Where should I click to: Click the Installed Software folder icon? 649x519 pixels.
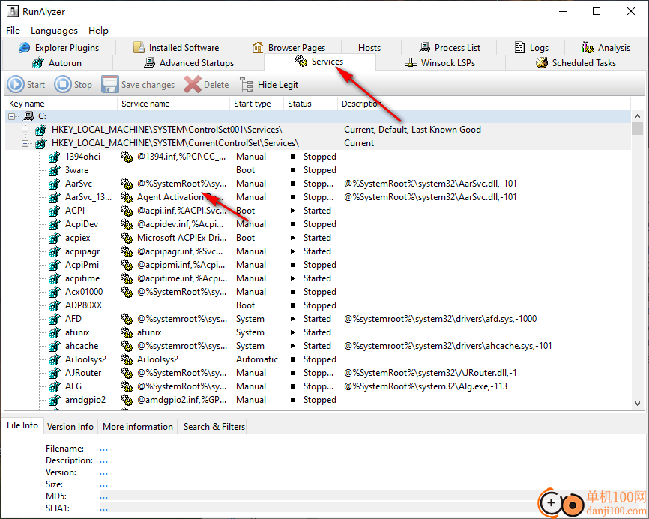coord(139,48)
